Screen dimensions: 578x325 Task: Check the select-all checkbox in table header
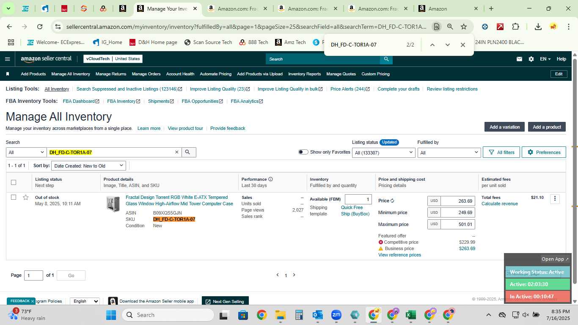[x=14, y=182]
